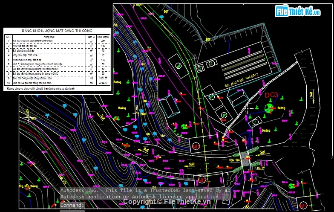The width and height of the screenshot is (334, 212).
Task: Select the red 'DC3' label
Action: click(x=271, y=95)
